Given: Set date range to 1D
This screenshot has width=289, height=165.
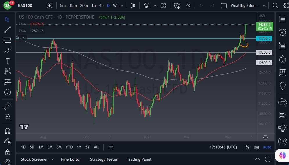Looking at the screenshot, I should point(23,147).
